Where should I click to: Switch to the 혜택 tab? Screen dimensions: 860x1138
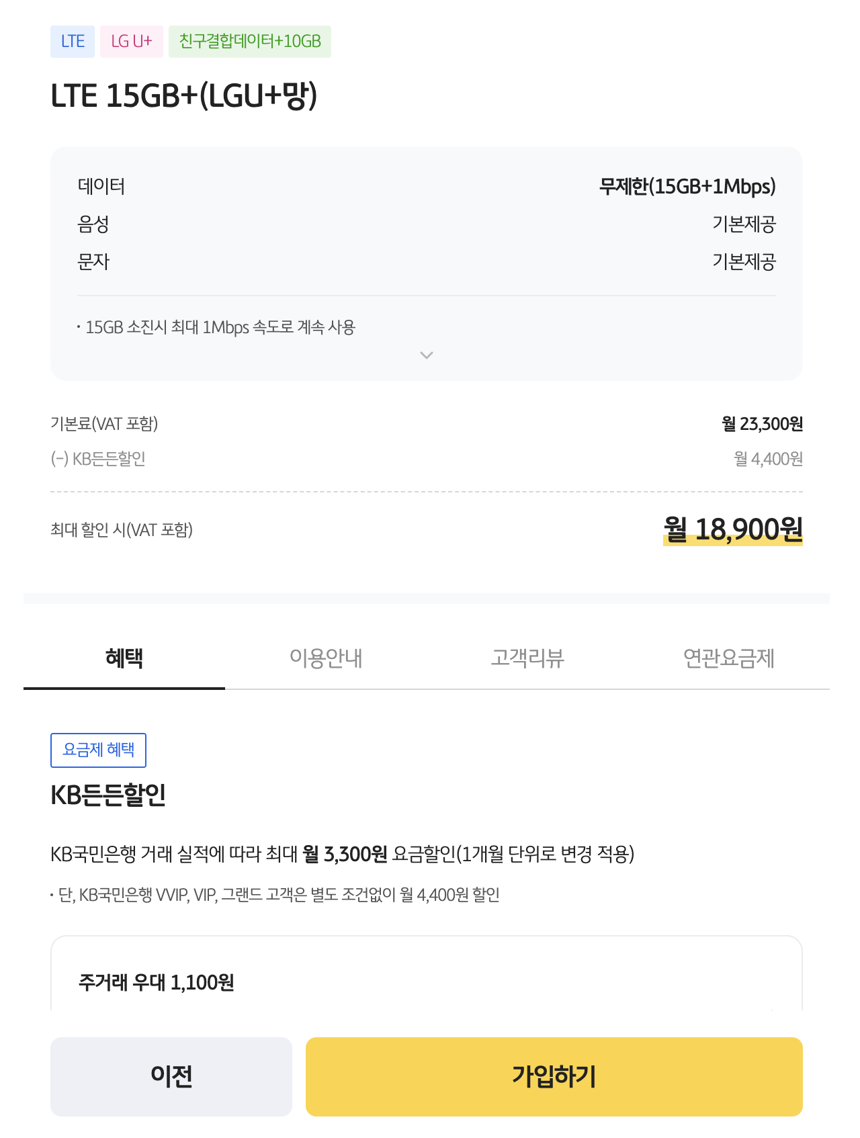click(x=124, y=658)
